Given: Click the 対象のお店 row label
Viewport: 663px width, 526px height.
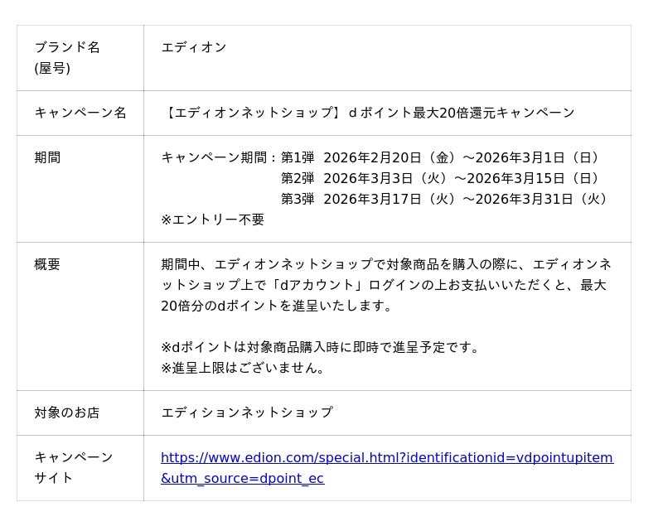Looking at the screenshot, I should pos(67,413).
